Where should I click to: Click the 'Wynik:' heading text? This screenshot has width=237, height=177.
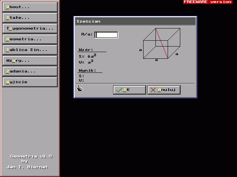tap(87, 71)
